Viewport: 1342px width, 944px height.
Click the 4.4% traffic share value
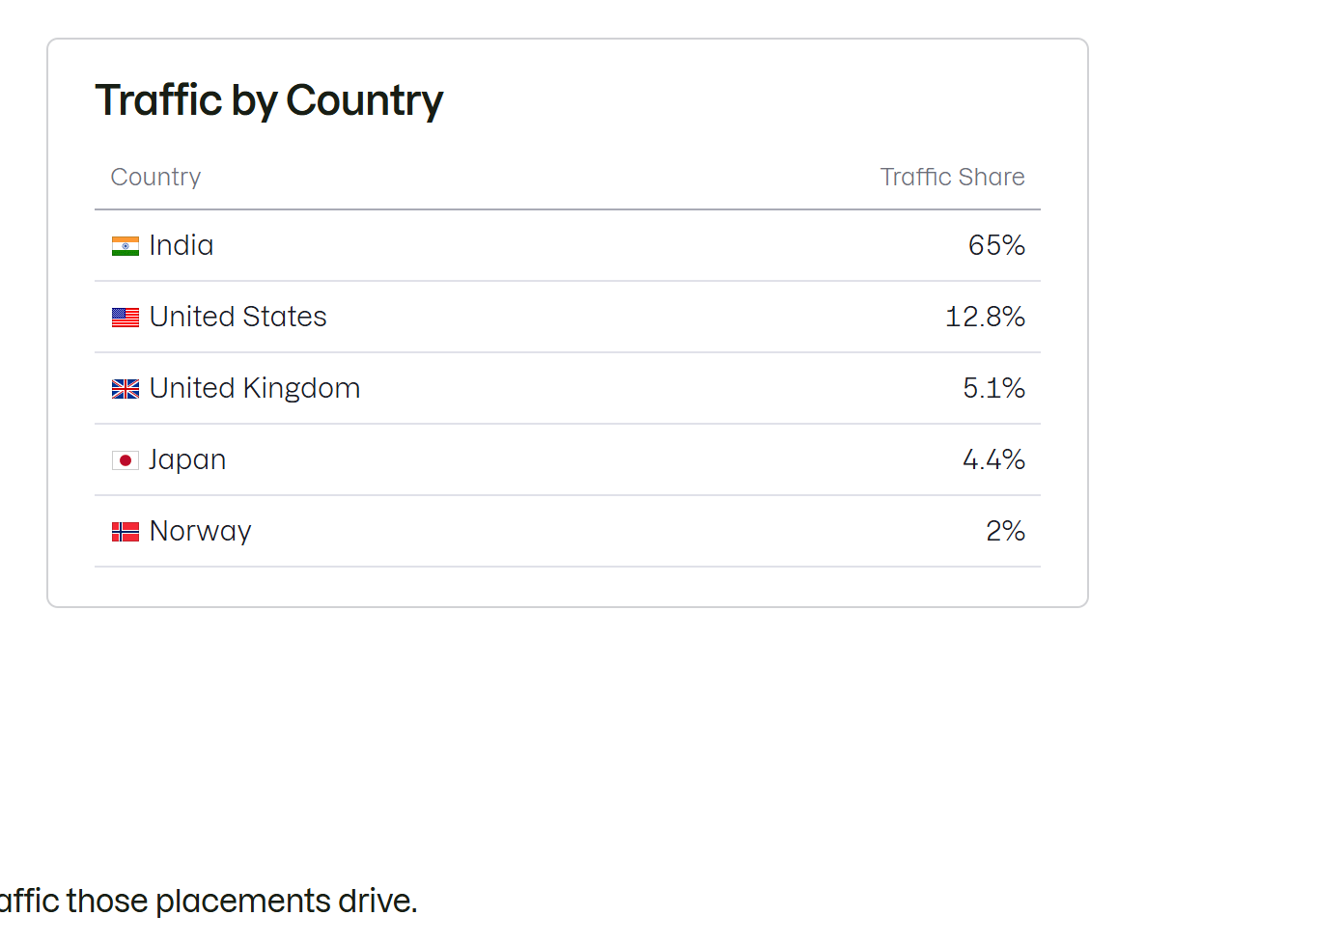pyautogui.click(x=993, y=459)
